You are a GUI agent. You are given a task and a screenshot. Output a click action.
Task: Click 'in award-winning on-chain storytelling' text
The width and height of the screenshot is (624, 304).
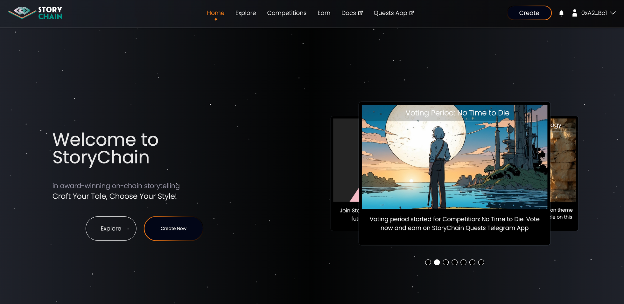116,186
